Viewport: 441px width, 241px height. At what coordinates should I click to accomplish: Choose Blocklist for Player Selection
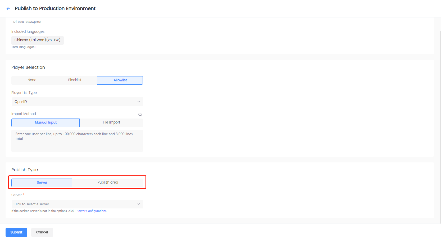point(75,80)
